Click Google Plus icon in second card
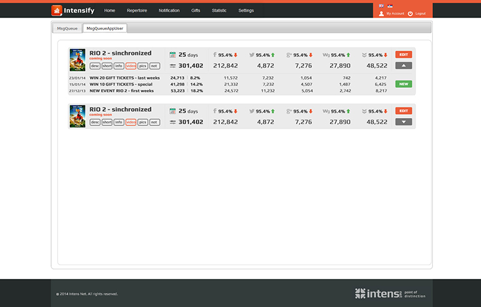481x307 pixels. click(289, 111)
